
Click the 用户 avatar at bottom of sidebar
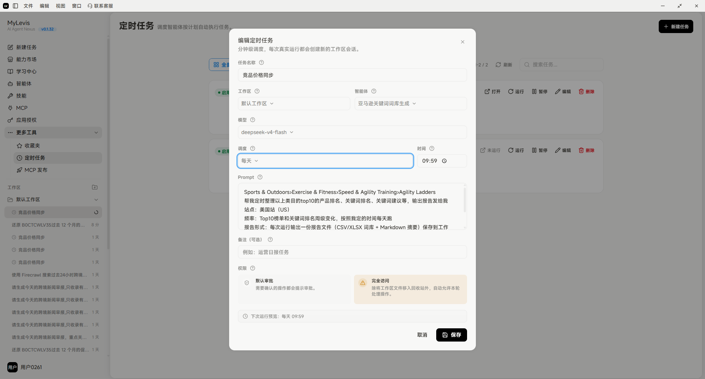(x=12, y=367)
